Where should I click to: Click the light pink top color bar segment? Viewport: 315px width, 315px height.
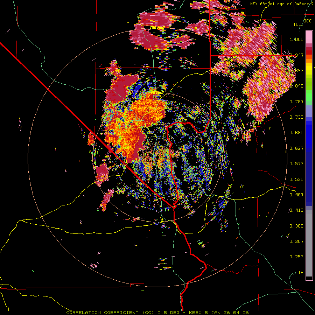click(309, 37)
